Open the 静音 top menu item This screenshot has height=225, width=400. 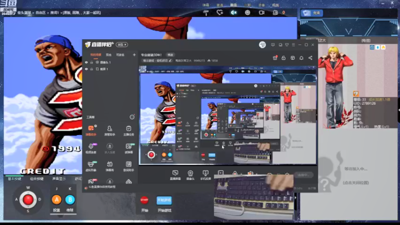point(233,5)
